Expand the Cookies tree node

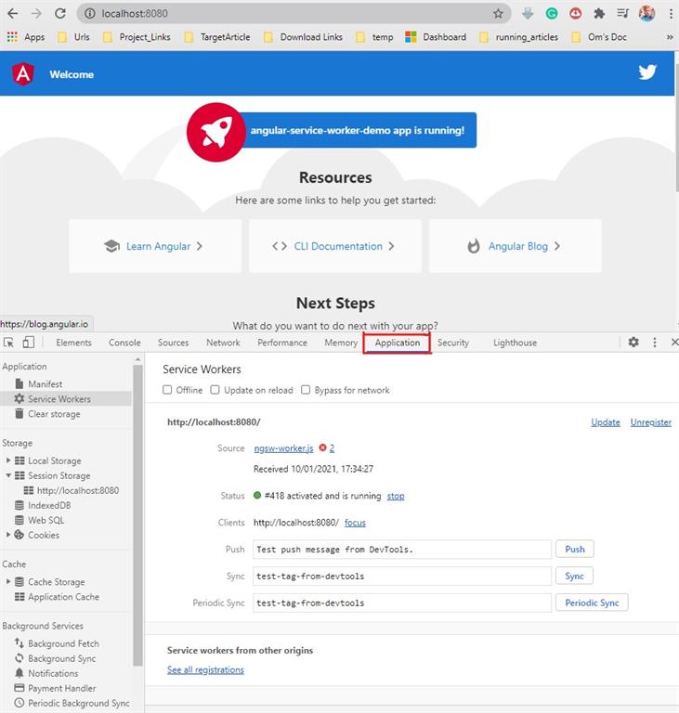pos(8,535)
